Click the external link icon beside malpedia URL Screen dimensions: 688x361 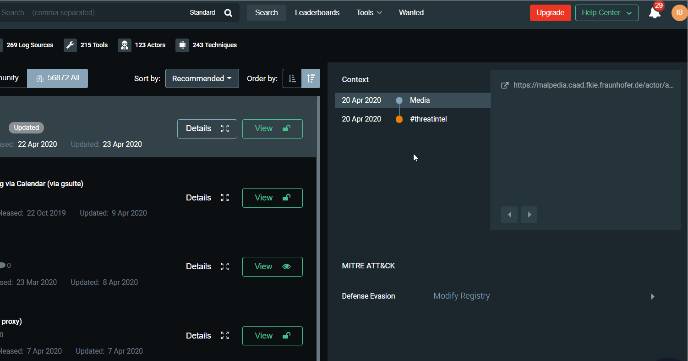(x=505, y=85)
